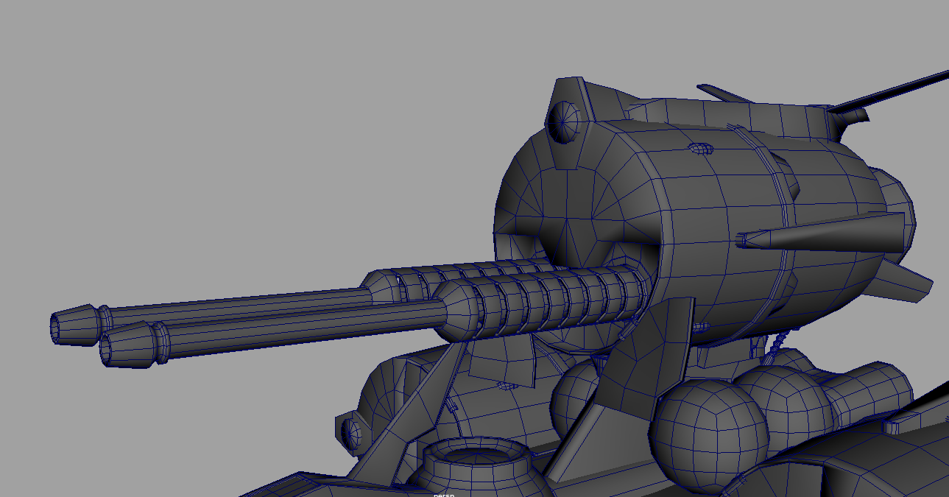Click the round dome on turret's upper-left bracket

[x=564, y=121]
